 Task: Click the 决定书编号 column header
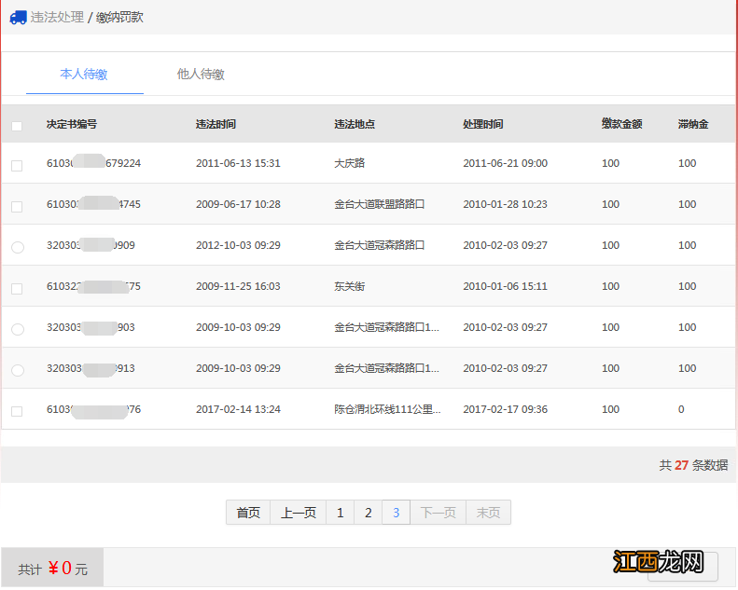pyautogui.click(x=72, y=124)
